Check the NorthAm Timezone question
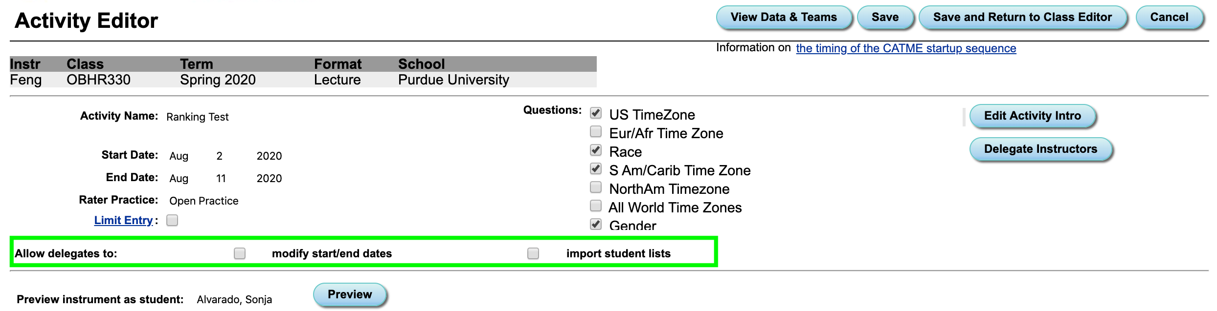Screen dimensions: 1217x311 click(x=595, y=187)
